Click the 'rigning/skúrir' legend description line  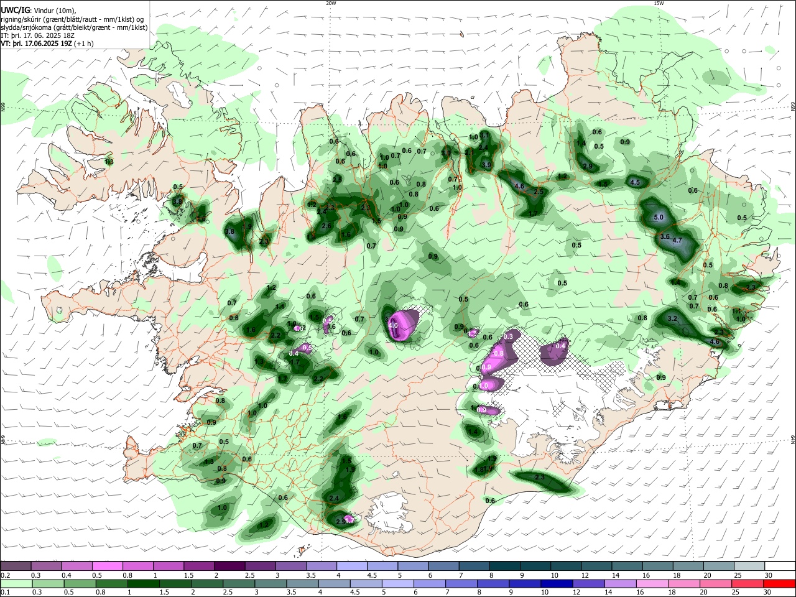[x=73, y=19]
